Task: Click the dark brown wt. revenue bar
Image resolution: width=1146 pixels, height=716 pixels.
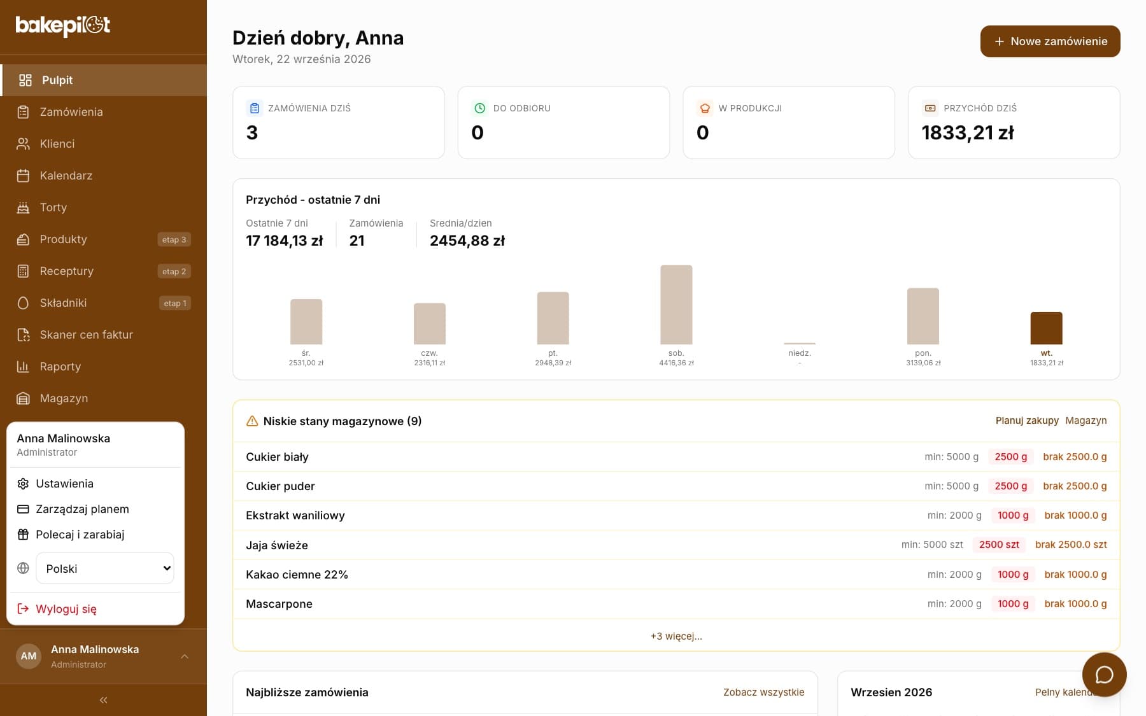Action: [1047, 328]
